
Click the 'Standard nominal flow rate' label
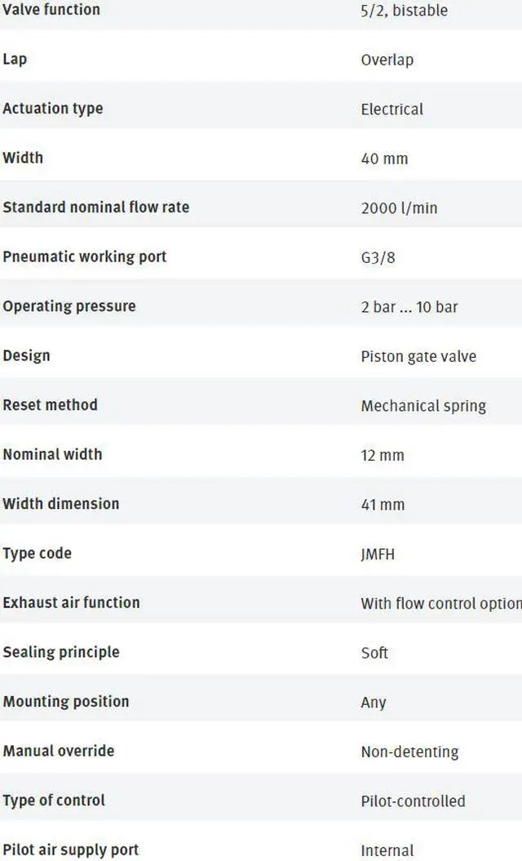[96, 207]
